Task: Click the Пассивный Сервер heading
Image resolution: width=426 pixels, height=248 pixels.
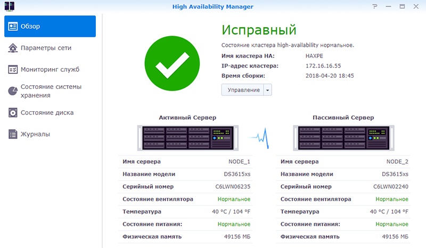Action: [343, 118]
